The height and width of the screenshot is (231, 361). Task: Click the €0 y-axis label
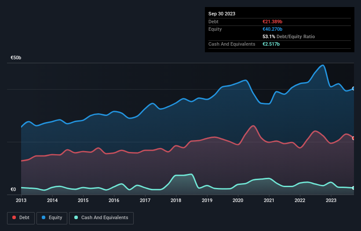click(13, 189)
